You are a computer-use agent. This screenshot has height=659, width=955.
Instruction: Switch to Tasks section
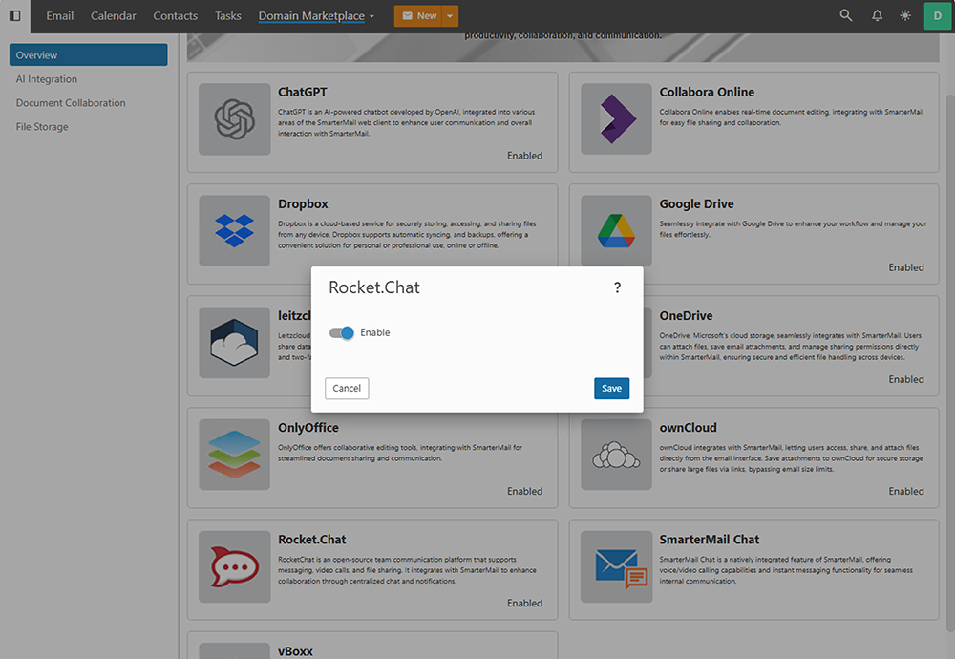coord(228,16)
